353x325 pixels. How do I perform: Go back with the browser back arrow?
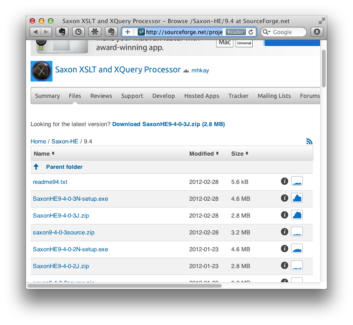35,32
